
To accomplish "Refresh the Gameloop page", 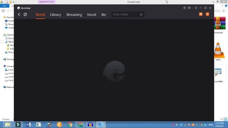I will (25, 15).
